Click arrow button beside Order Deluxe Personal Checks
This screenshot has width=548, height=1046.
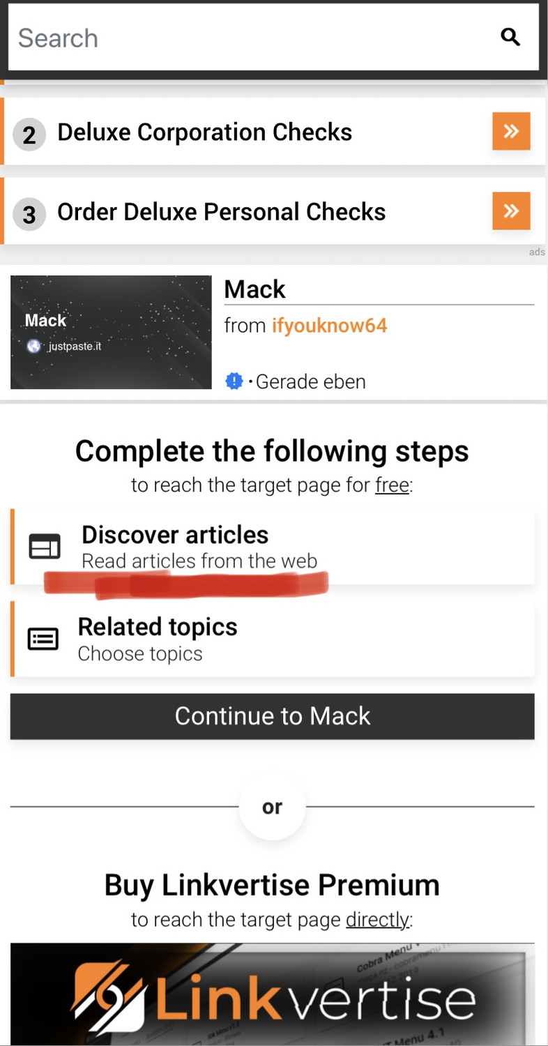click(x=511, y=211)
